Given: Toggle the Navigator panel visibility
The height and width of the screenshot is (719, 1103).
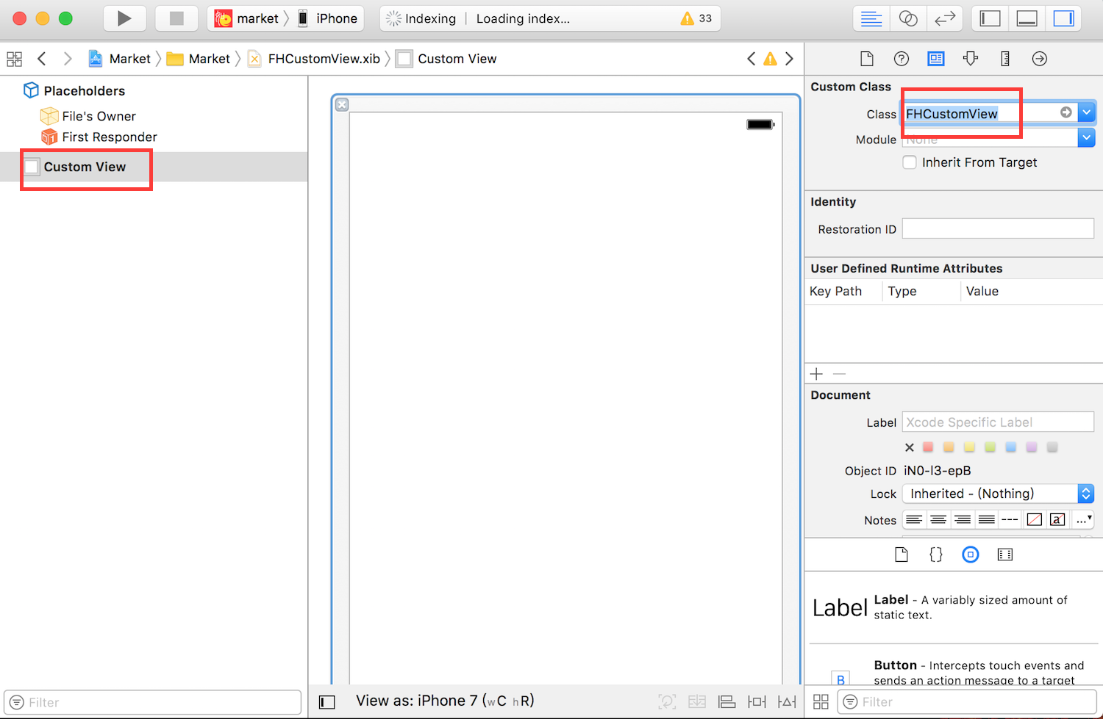Looking at the screenshot, I should [990, 18].
